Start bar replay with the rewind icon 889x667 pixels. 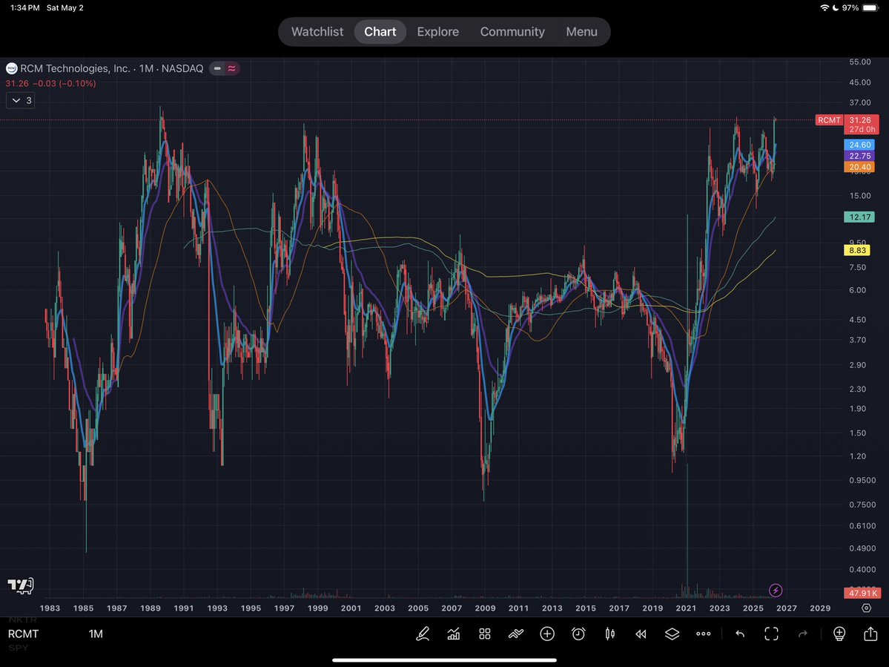(x=641, y=634)
